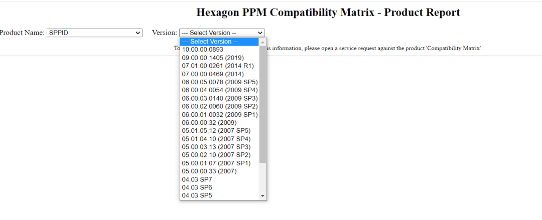Choose version 06.00.03.0140 (2009 SP3)

pyautogui.click(x=219, y=98)
